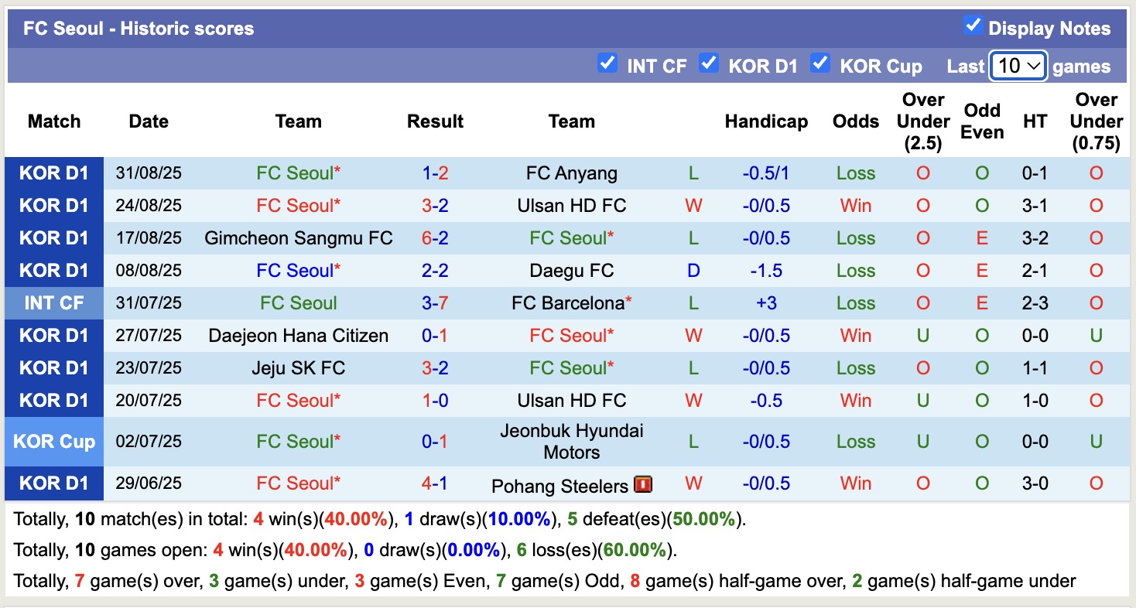Click the FC Anyang team link

click(x=571, y=172)
